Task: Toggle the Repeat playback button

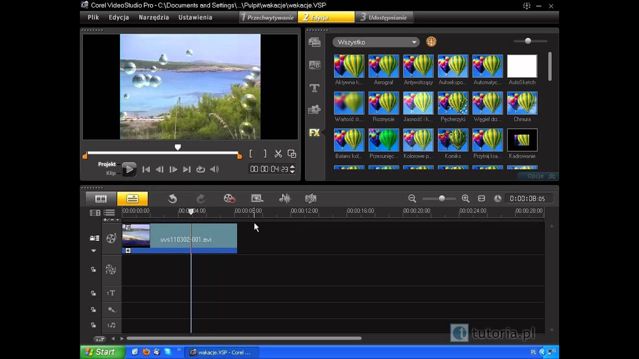Action: [201, 170]
